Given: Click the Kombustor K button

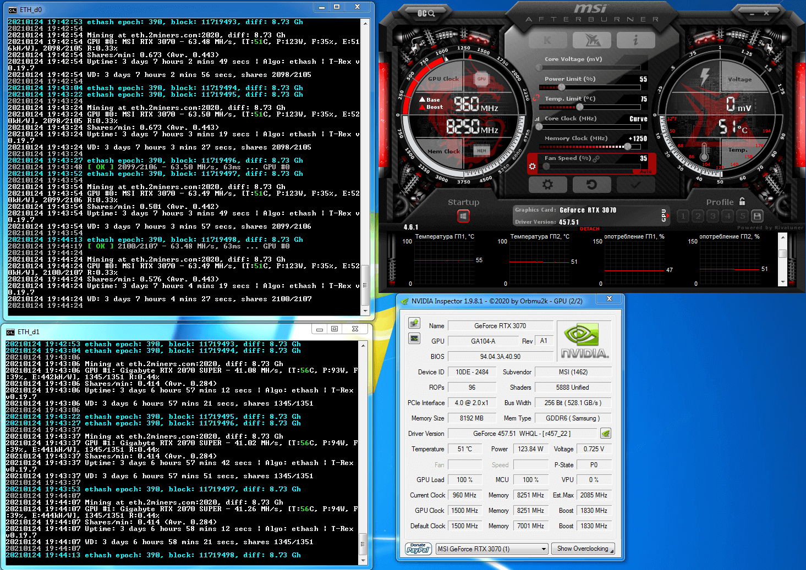Looking at the screenshot, I should pos(547,40).
